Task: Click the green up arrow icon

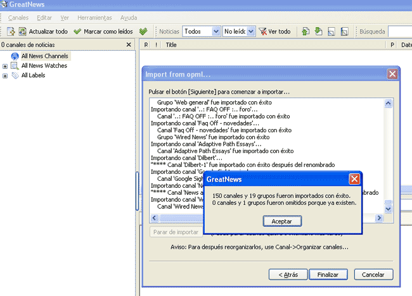Action: [306, 32]
